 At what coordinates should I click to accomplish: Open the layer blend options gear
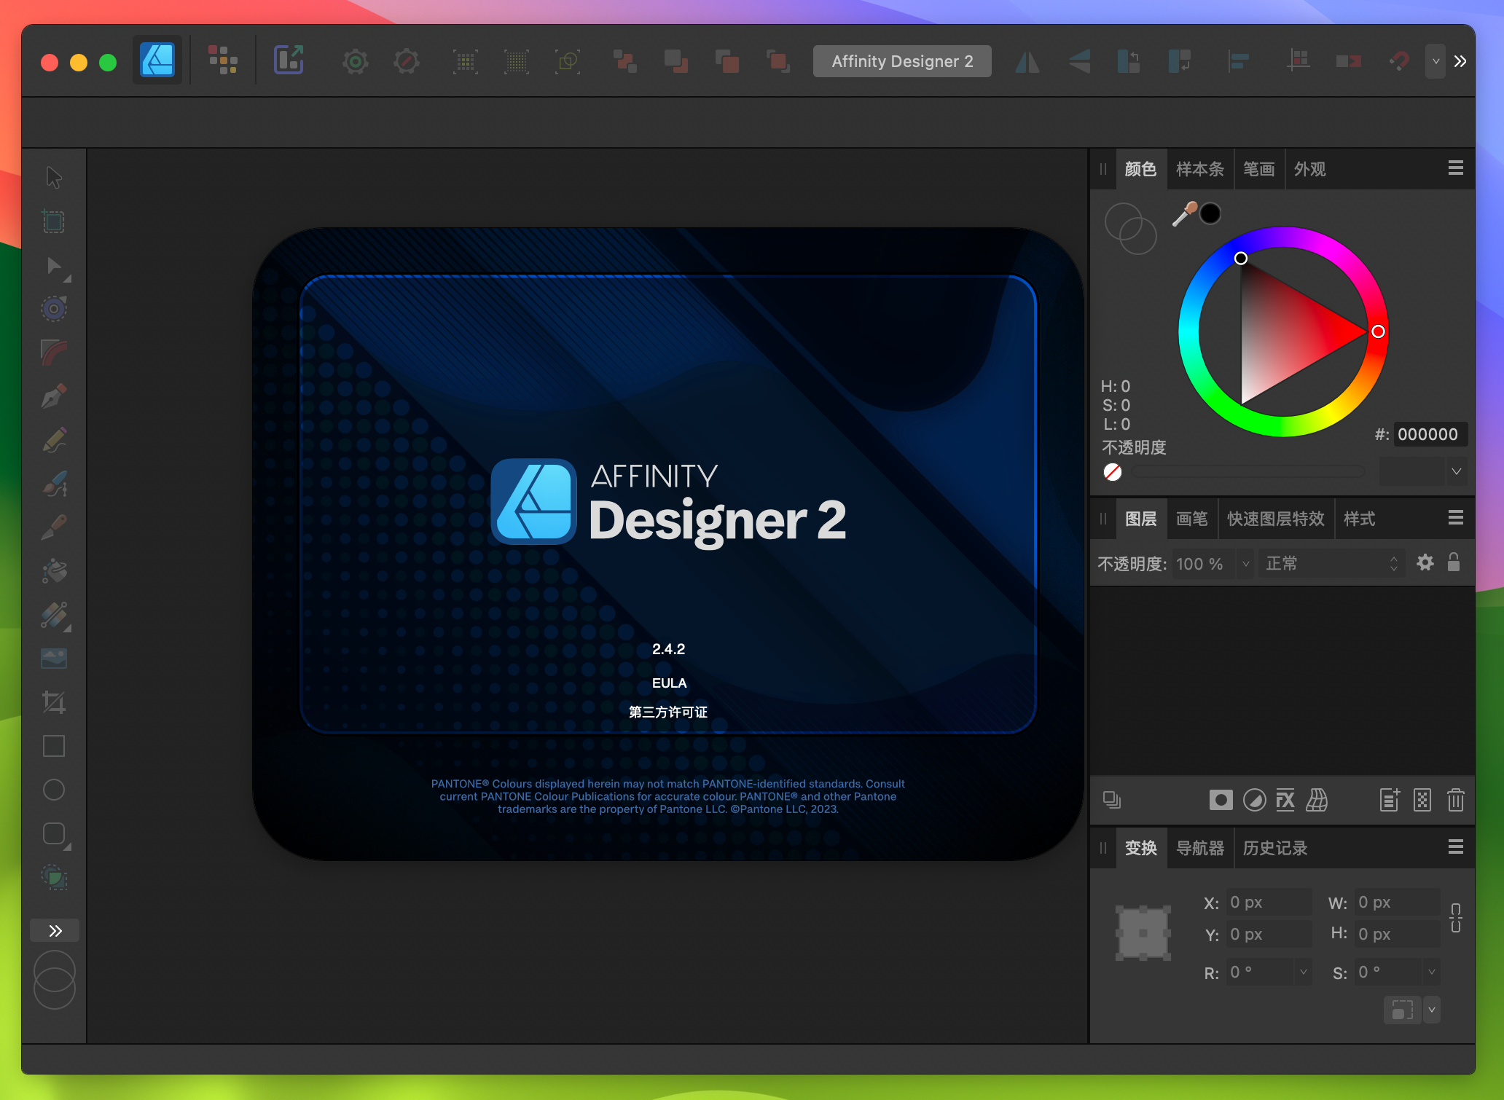(x=1425, y=562)
